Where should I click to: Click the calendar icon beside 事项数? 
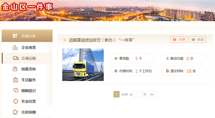116,58
